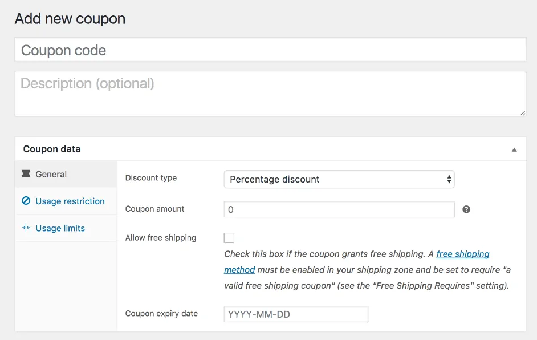Viewport: 537px width, 340px height.
Task: Select Percentage discount from the dropdown
Action: [339, 179]
